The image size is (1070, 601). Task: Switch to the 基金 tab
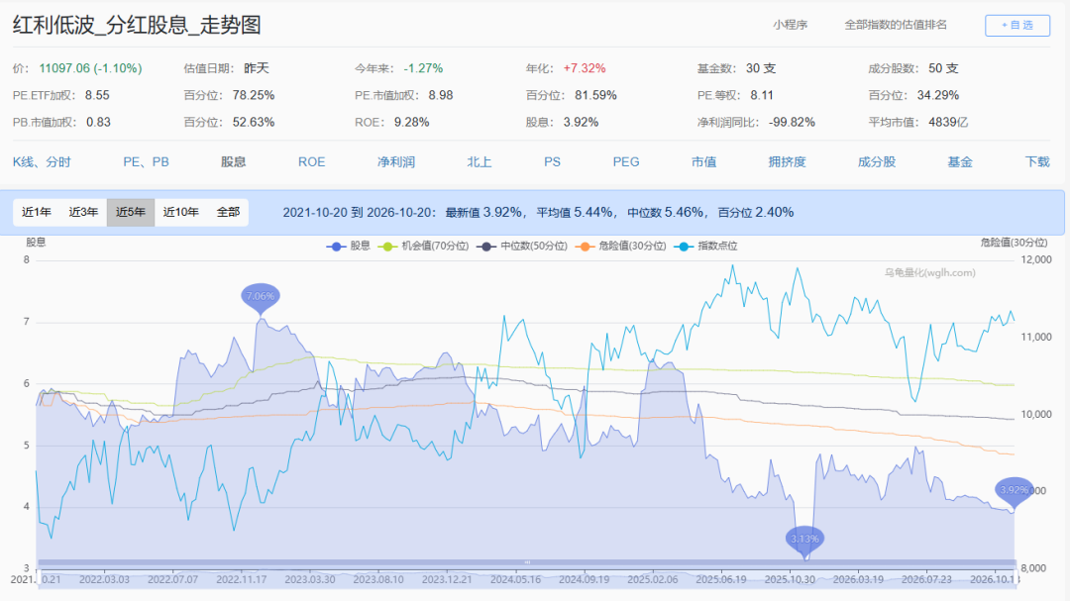tap(960, 162)
